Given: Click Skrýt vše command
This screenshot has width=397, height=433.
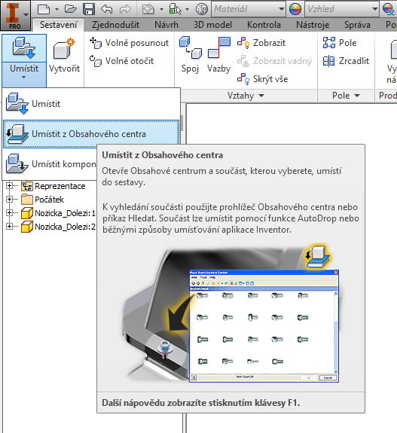Looking at the screenshot, I should tap(262, 79).
